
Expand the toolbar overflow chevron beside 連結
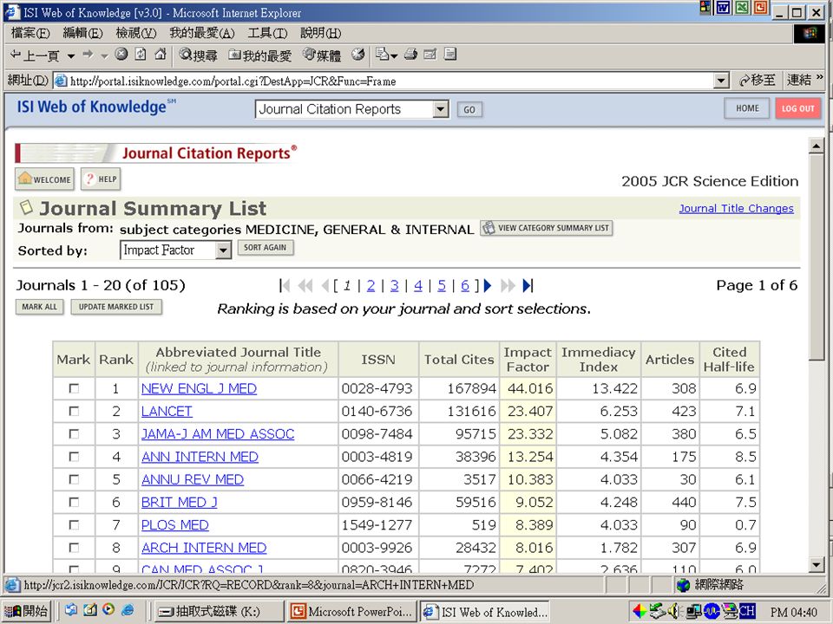click(x=819, y=78)
